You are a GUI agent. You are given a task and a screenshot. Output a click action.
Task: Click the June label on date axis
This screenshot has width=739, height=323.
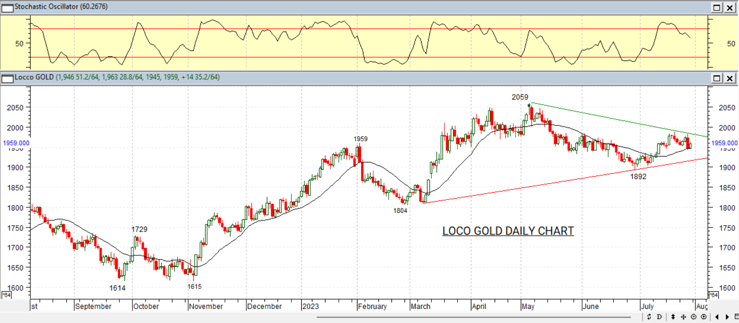pos(591,306)
